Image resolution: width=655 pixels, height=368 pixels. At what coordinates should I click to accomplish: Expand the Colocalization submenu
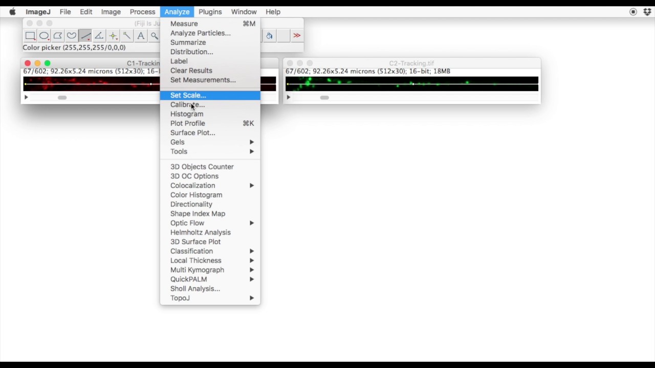pyautogui.click(x=210, y=186)
